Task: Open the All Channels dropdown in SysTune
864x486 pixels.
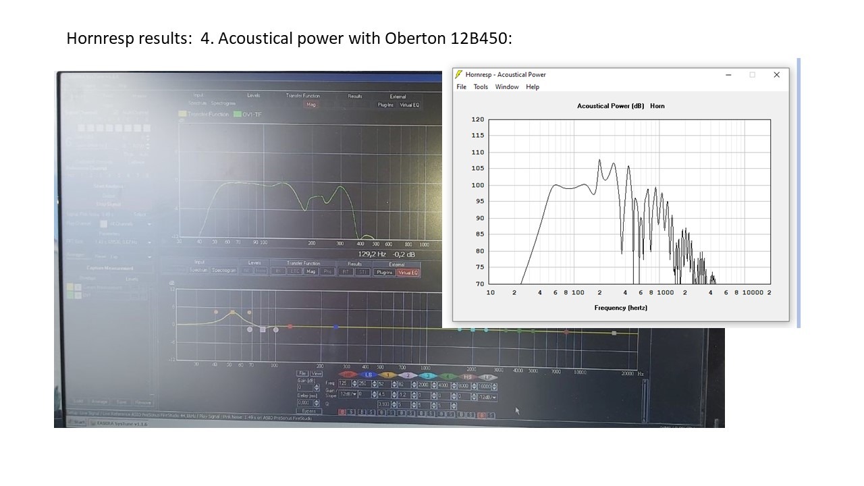Action: (x=126, y=224)
